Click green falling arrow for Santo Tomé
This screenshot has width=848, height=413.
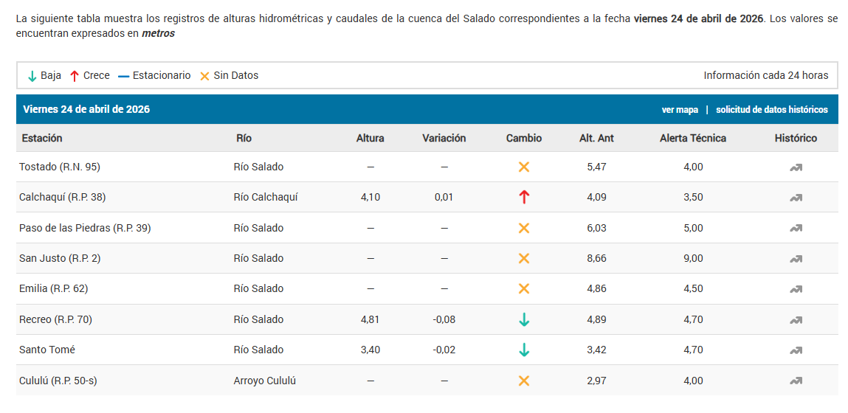click(524, 350)
